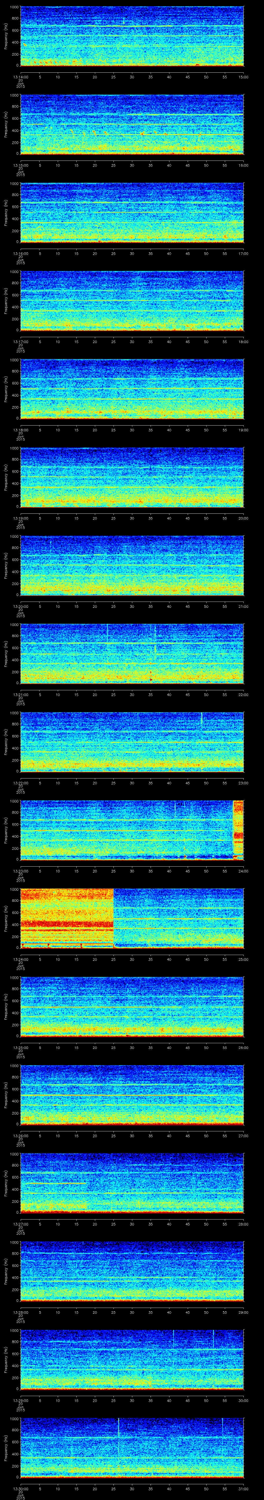Select the spectrogram panel starting at 13:28:00
The height and width of the screenshot is (1500, 264).
(x=132, y=1271)
